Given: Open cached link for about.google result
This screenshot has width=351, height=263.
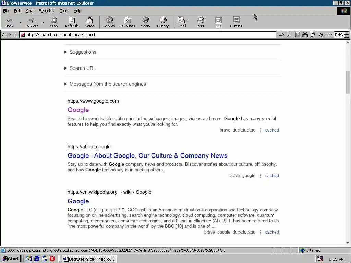Looking at the screenshot, I should (x=272, y=176).
